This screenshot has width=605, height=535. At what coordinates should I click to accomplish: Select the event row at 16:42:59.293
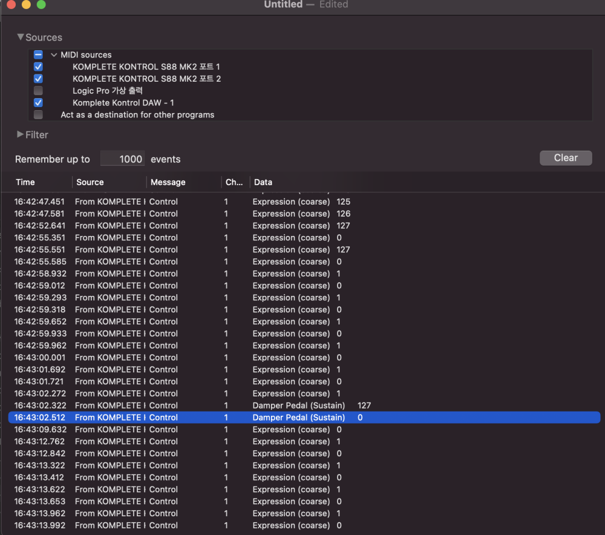pyautogui.click(x=304, y=297)
